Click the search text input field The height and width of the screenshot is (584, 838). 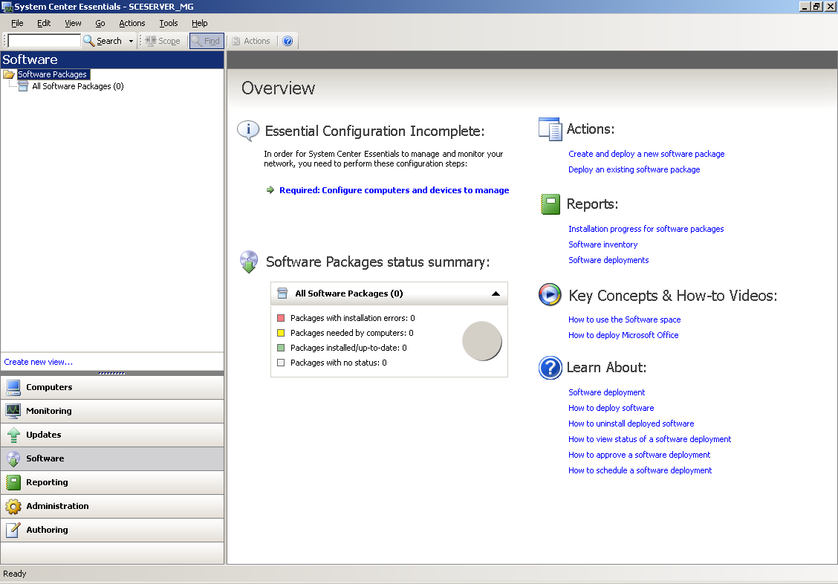pyautogui.click(x=45, y=41)
